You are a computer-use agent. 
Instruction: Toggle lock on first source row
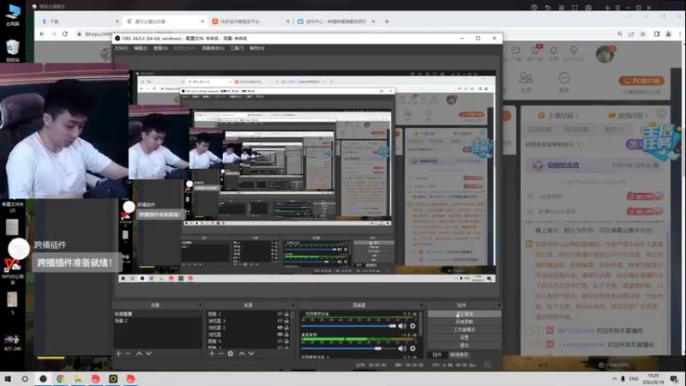(x=286, y=314)
